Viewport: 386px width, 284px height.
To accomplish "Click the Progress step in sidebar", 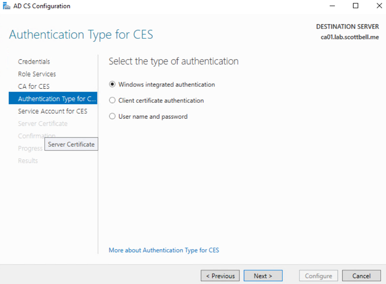I will 30,149.
